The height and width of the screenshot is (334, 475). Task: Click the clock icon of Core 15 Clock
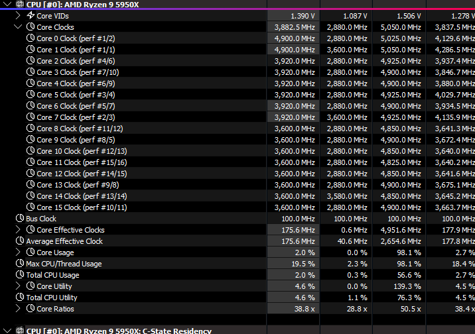point(31,207)
